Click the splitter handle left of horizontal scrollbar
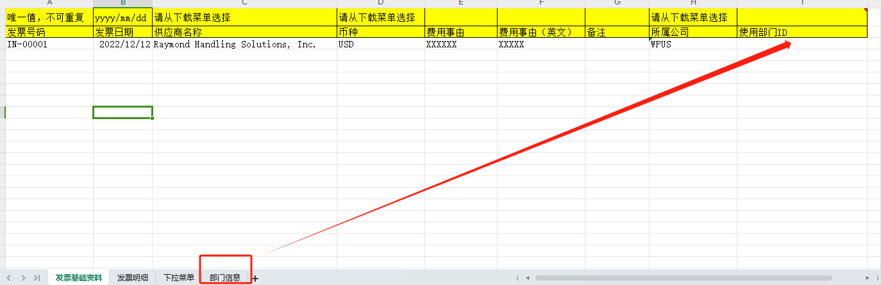The height and width of the screenshot is (285, 881). (x=517, y=278)
